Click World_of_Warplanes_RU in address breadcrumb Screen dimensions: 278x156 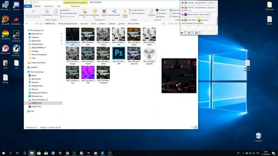(68, 23)
